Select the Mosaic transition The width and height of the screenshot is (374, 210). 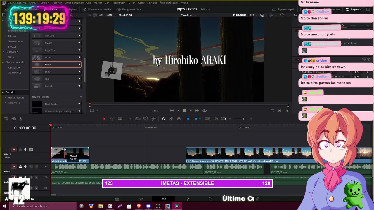coord(56,57)
